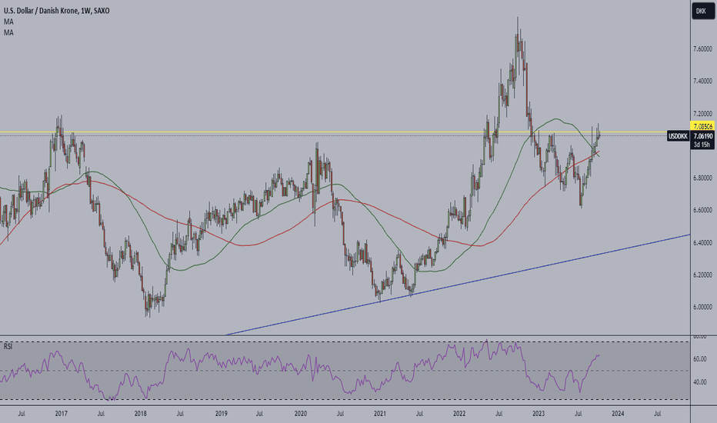Viewport: 717px width, 423px height.
Task: Click the 6.40000 price axis label
Action: coord(702,242)
